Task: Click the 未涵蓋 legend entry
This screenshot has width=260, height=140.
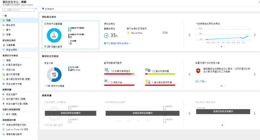Action: (73, 42)
